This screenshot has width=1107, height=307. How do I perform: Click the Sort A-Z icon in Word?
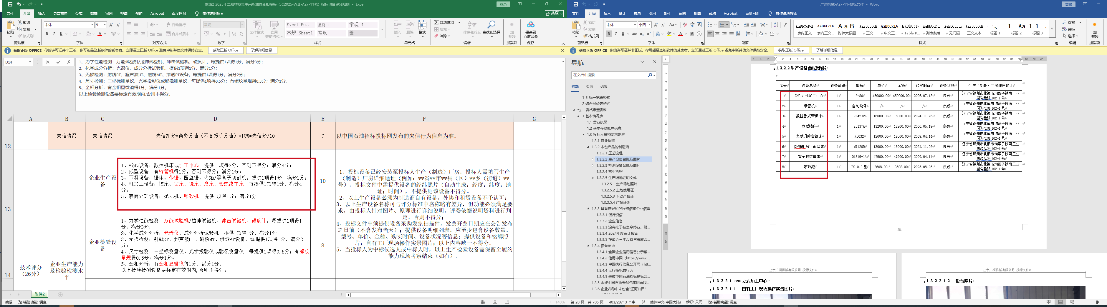coord(776,25)
